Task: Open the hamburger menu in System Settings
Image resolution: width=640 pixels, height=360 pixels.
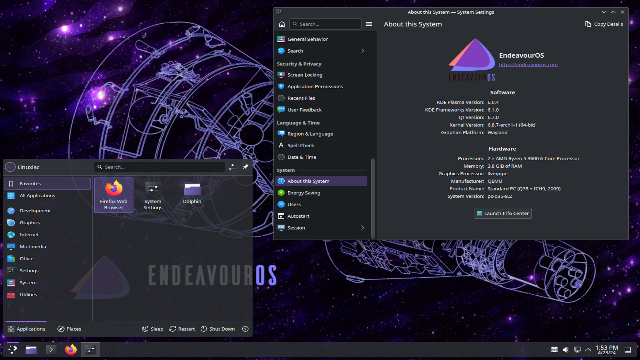Action: pyautogui.click(x=369, y=24)
